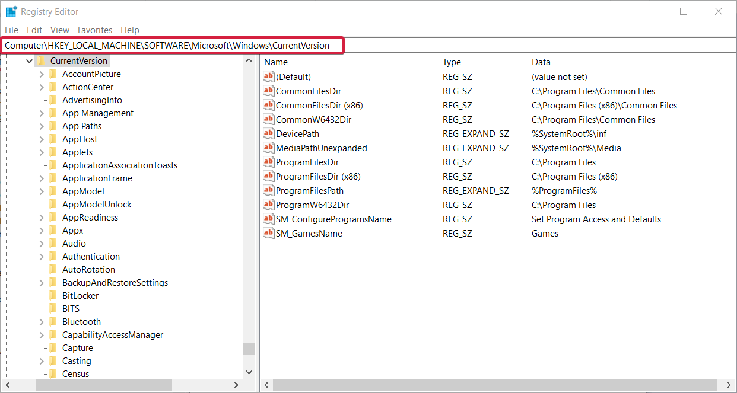This screenshot has height=393, width=737.
Task: Click the icon beside DevicePath value
Action: click(x=269, y=133)
